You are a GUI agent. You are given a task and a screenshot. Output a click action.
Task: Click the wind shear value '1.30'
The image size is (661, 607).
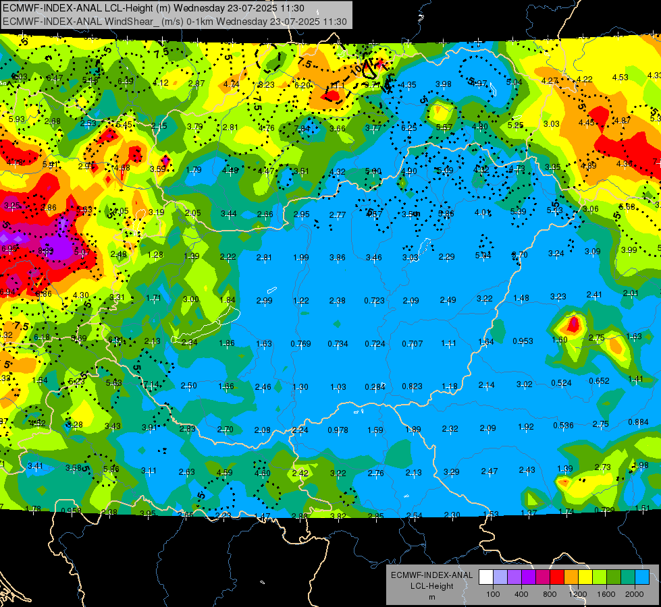300,386
